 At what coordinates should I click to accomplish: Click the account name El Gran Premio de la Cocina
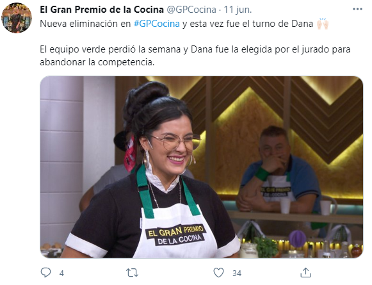[x=102, y=10]
